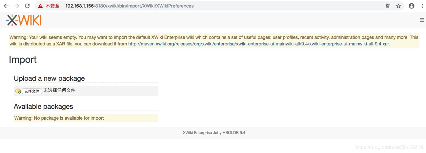Click the browser forward arrow
426x153 pixels.
17,6
